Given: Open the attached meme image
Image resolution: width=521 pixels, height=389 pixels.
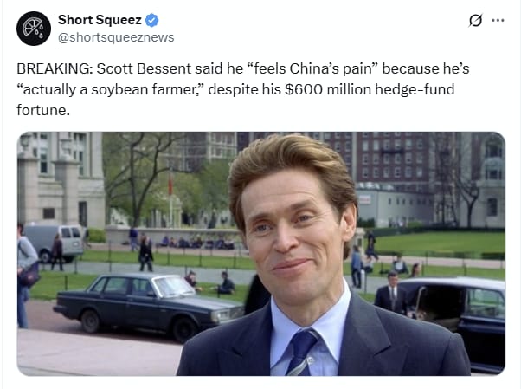Looking at the screenshot, I should pos(261,254).
